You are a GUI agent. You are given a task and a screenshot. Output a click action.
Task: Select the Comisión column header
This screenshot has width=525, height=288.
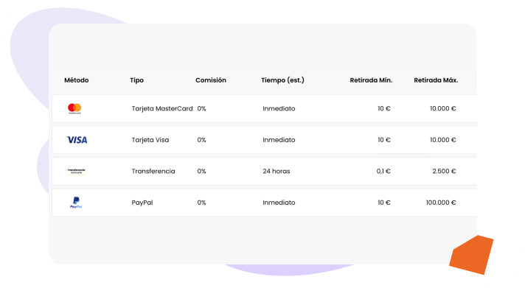click(211, 80)
